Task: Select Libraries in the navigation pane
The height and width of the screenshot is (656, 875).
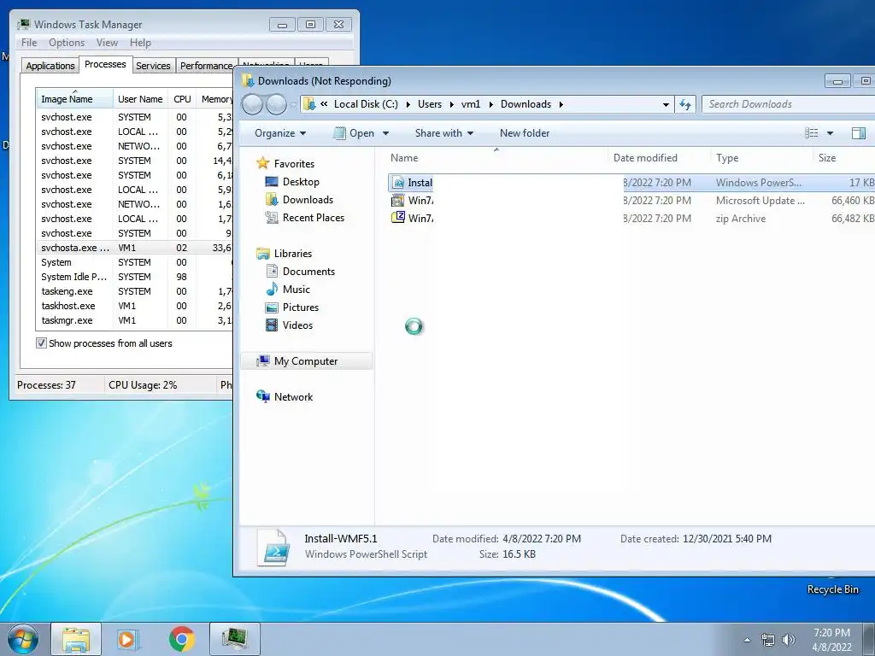Action: [292, 253]
